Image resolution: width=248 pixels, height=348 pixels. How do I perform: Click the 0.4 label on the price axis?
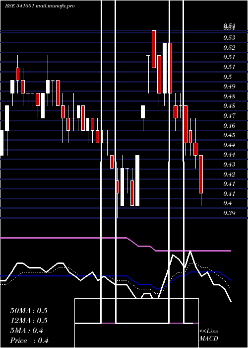pos(228,203)
